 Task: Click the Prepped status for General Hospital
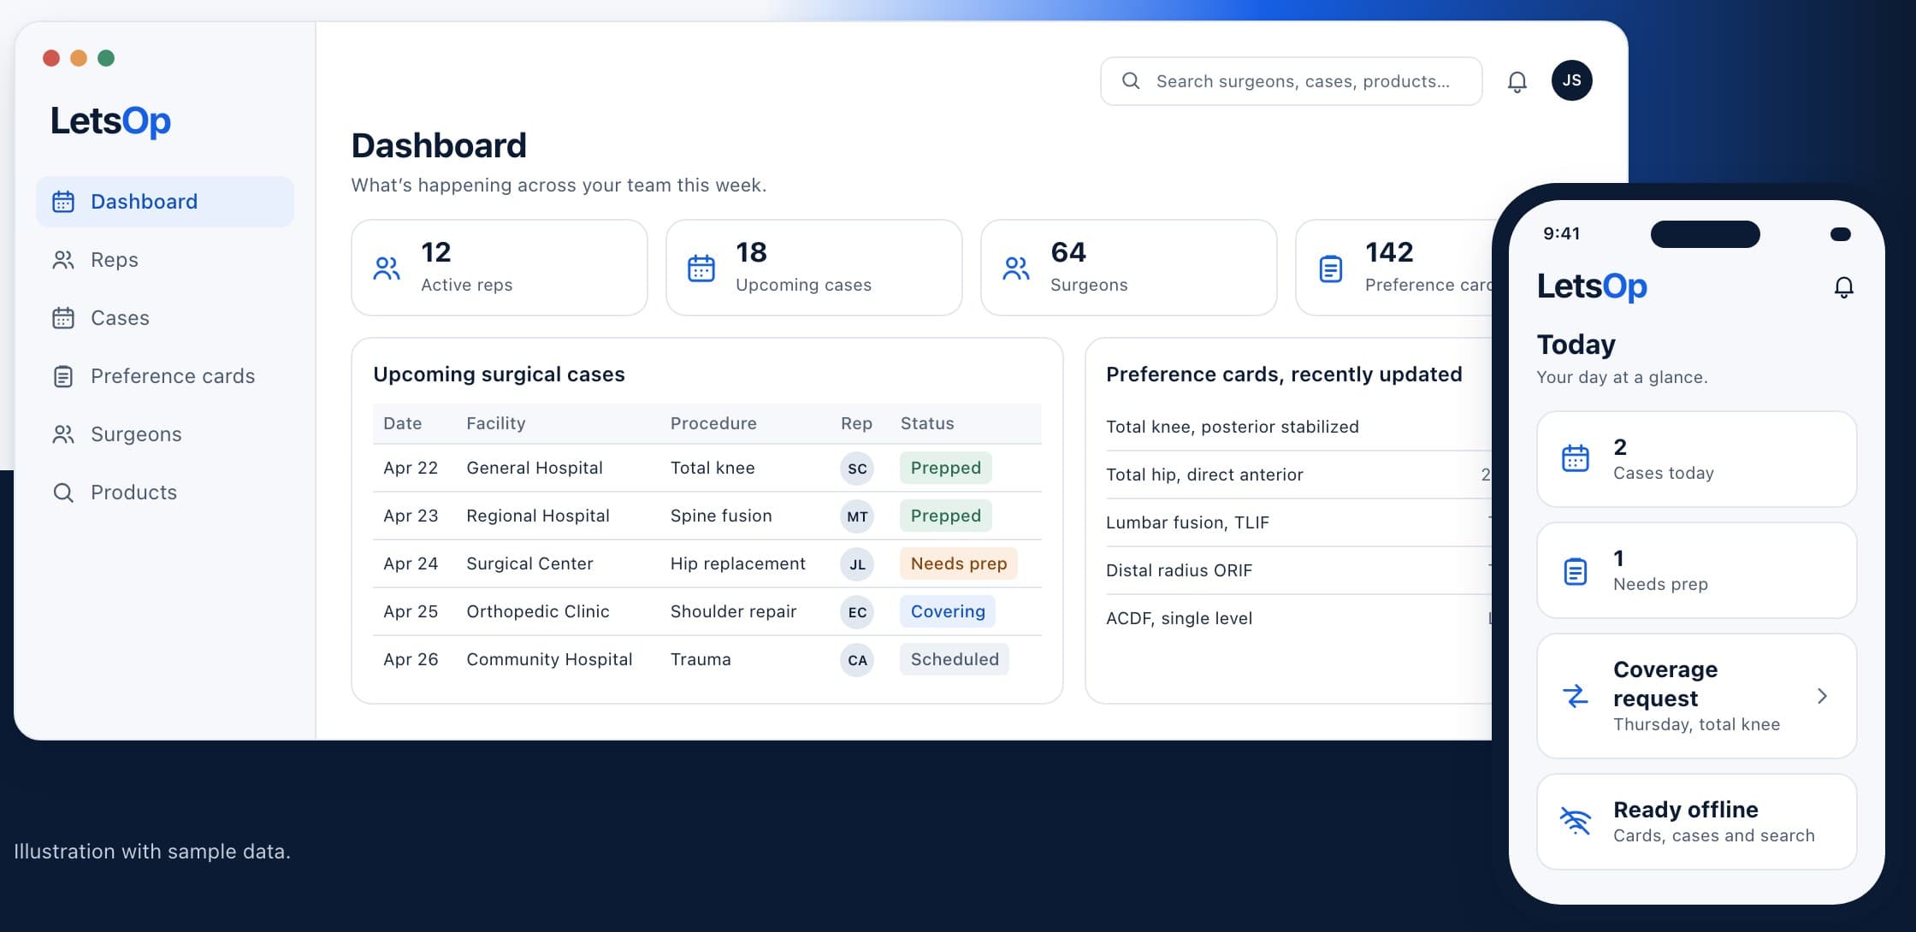[x=946, y=468]
